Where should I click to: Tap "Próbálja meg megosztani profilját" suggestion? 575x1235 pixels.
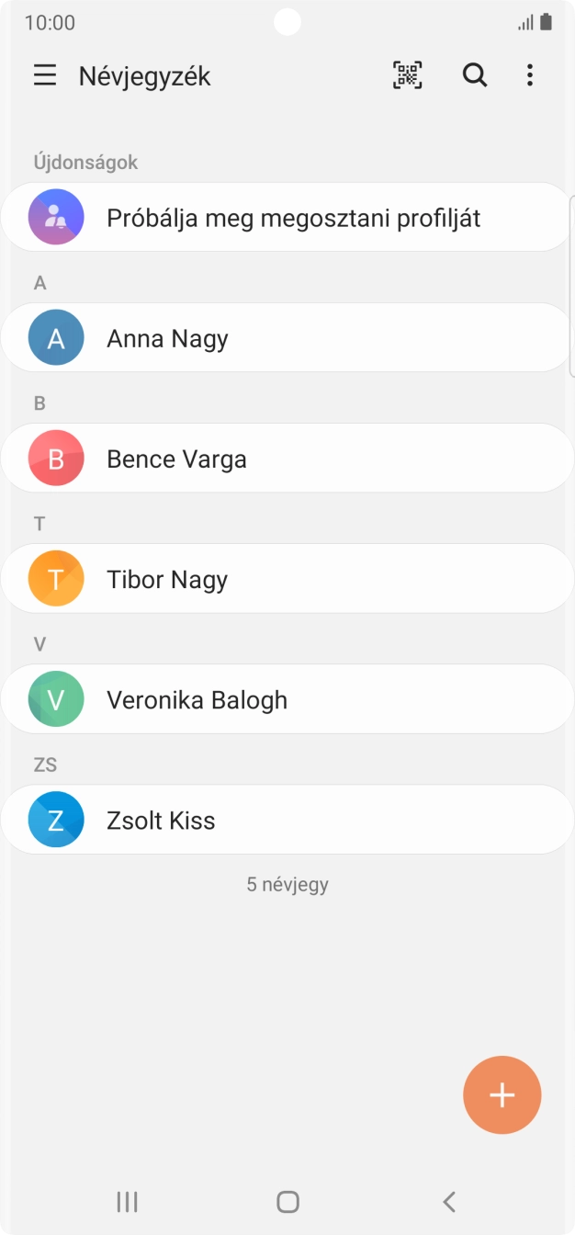[x=294, y=218]
